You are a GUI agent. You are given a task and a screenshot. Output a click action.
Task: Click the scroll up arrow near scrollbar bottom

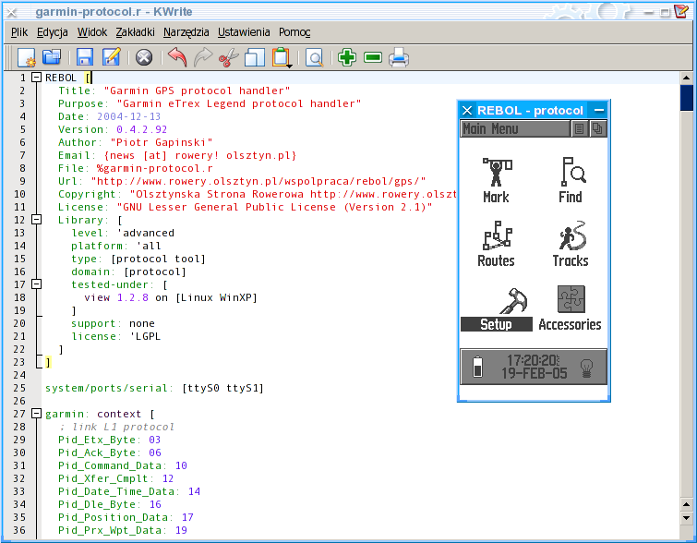(686, 504)
